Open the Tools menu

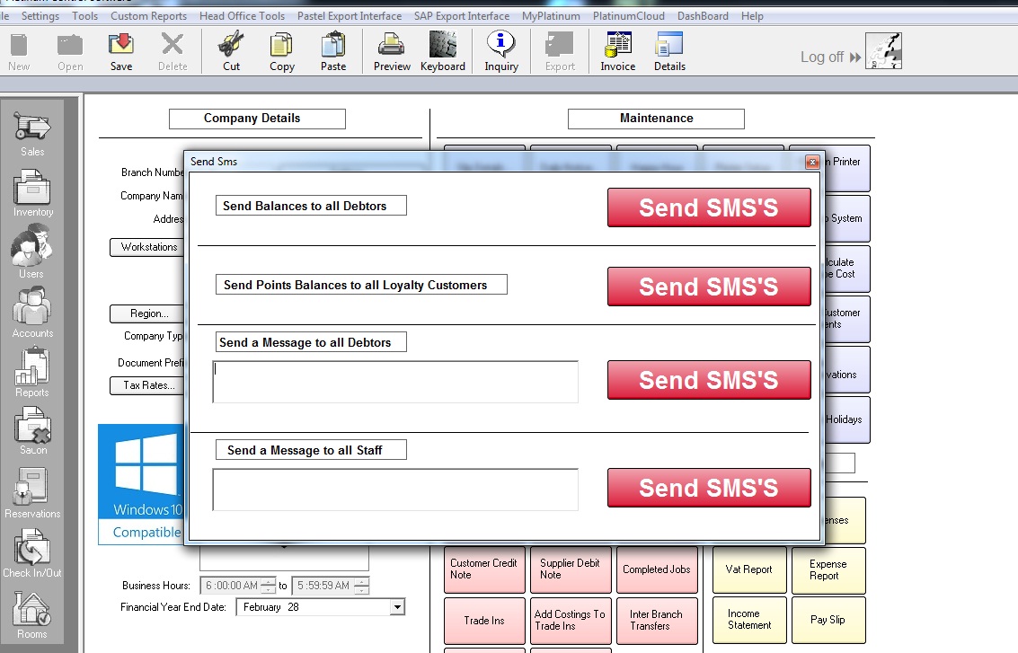[x=85, y=15]
